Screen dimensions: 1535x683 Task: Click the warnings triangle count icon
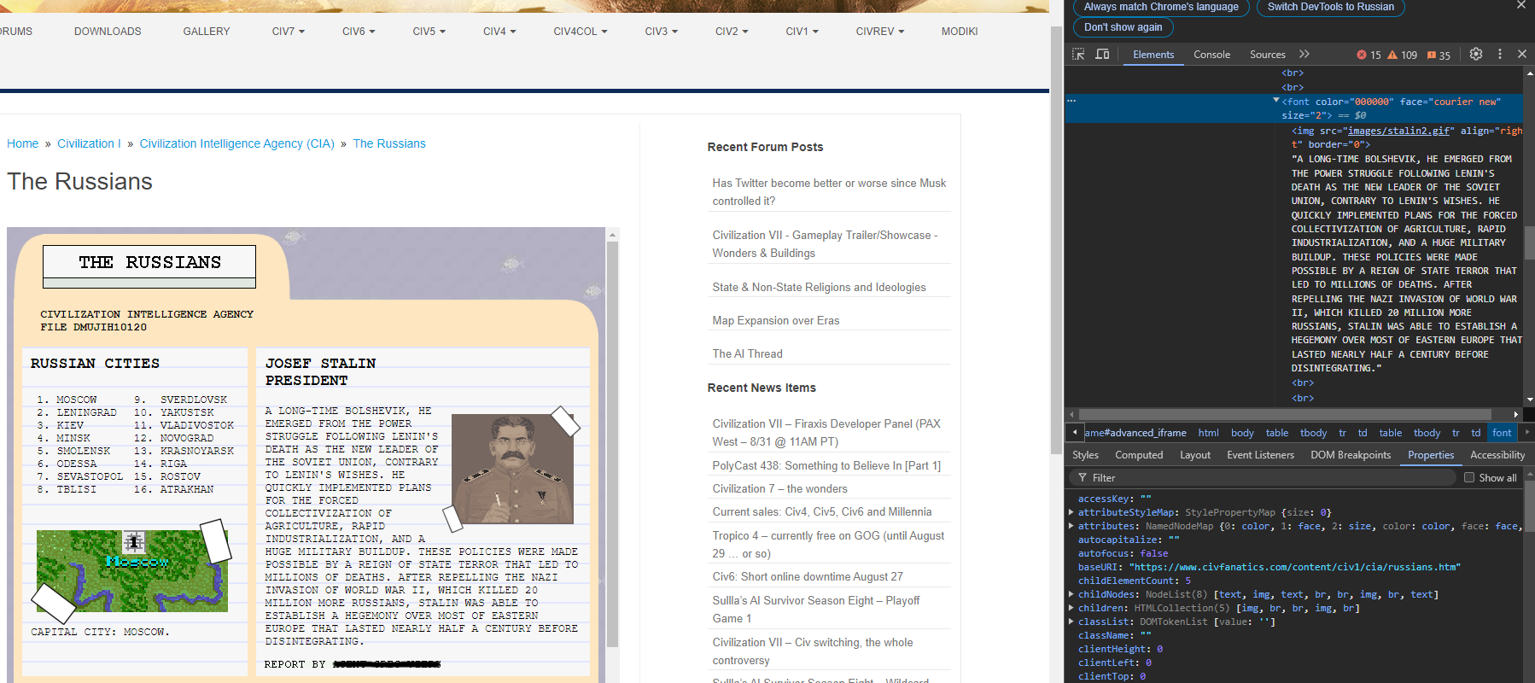[x=1392, y=55]
